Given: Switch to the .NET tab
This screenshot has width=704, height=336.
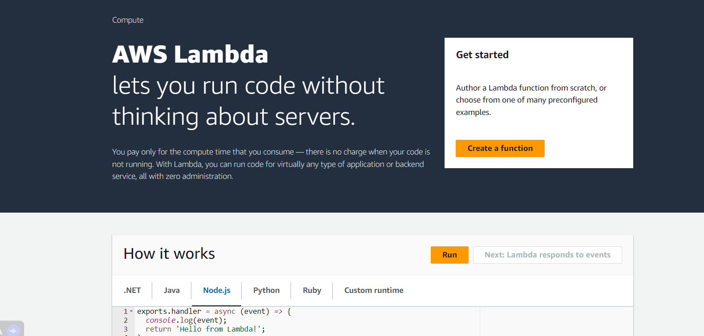Looking at the screenshot, I should (132, 290).
